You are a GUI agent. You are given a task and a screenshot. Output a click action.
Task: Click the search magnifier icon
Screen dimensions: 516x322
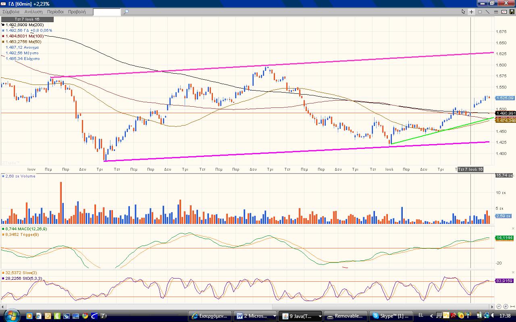126,12
